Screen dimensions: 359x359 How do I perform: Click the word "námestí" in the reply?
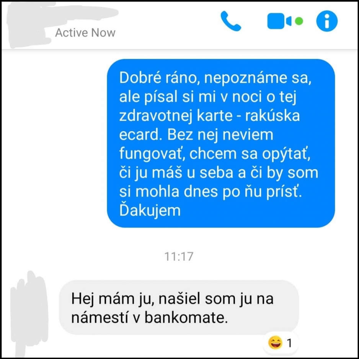[100, 318]
